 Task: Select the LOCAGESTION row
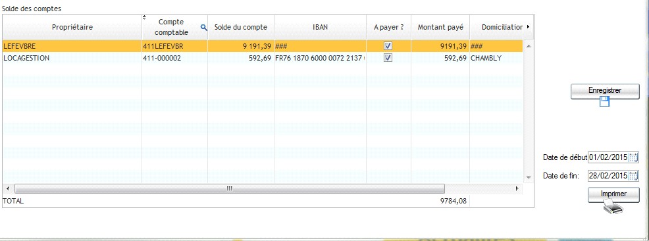click(263, 59)
